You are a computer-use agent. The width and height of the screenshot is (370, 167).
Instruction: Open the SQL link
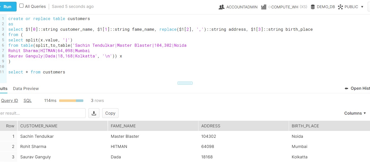pyautogui.click(x=28, y=100)
